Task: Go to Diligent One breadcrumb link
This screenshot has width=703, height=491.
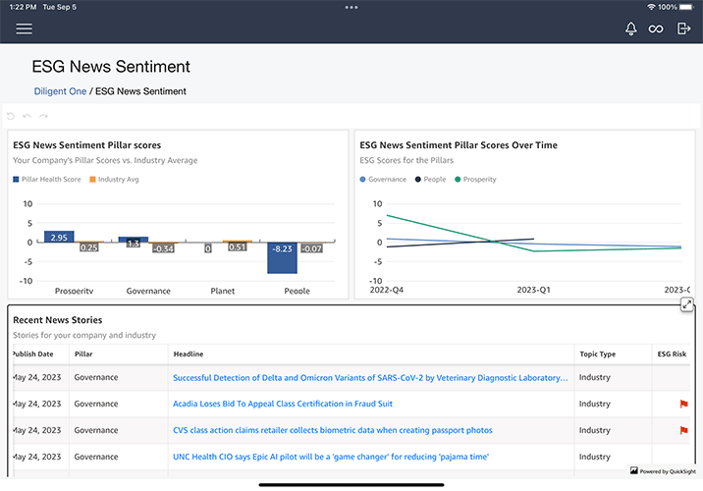Action: tap(60, 91)
